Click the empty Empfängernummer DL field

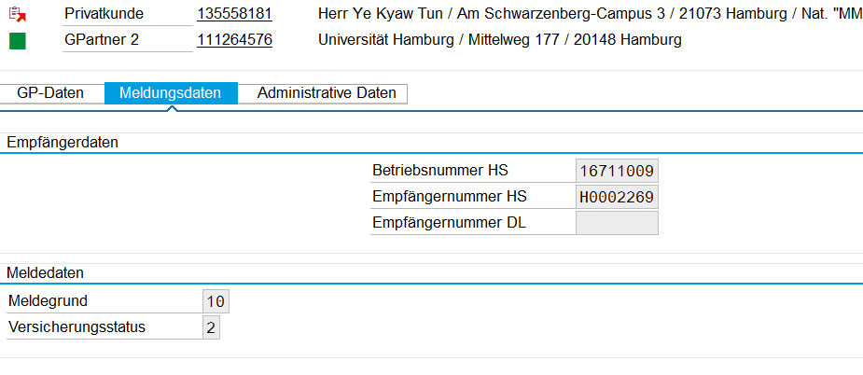[x=617, y=223]
